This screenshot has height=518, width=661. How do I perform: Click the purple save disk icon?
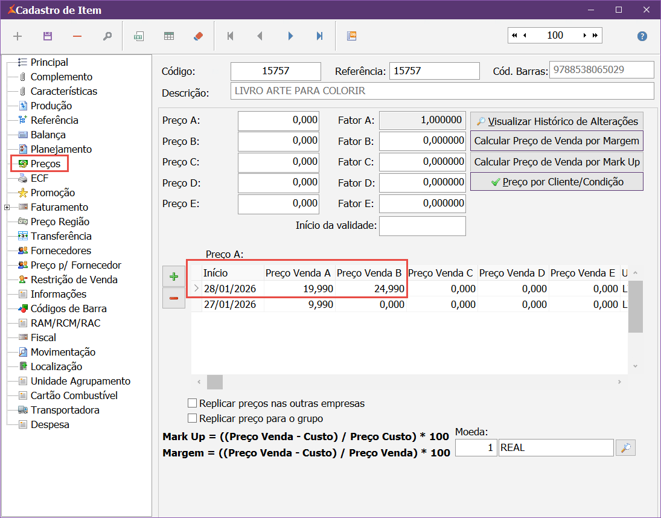pos(48,36)
